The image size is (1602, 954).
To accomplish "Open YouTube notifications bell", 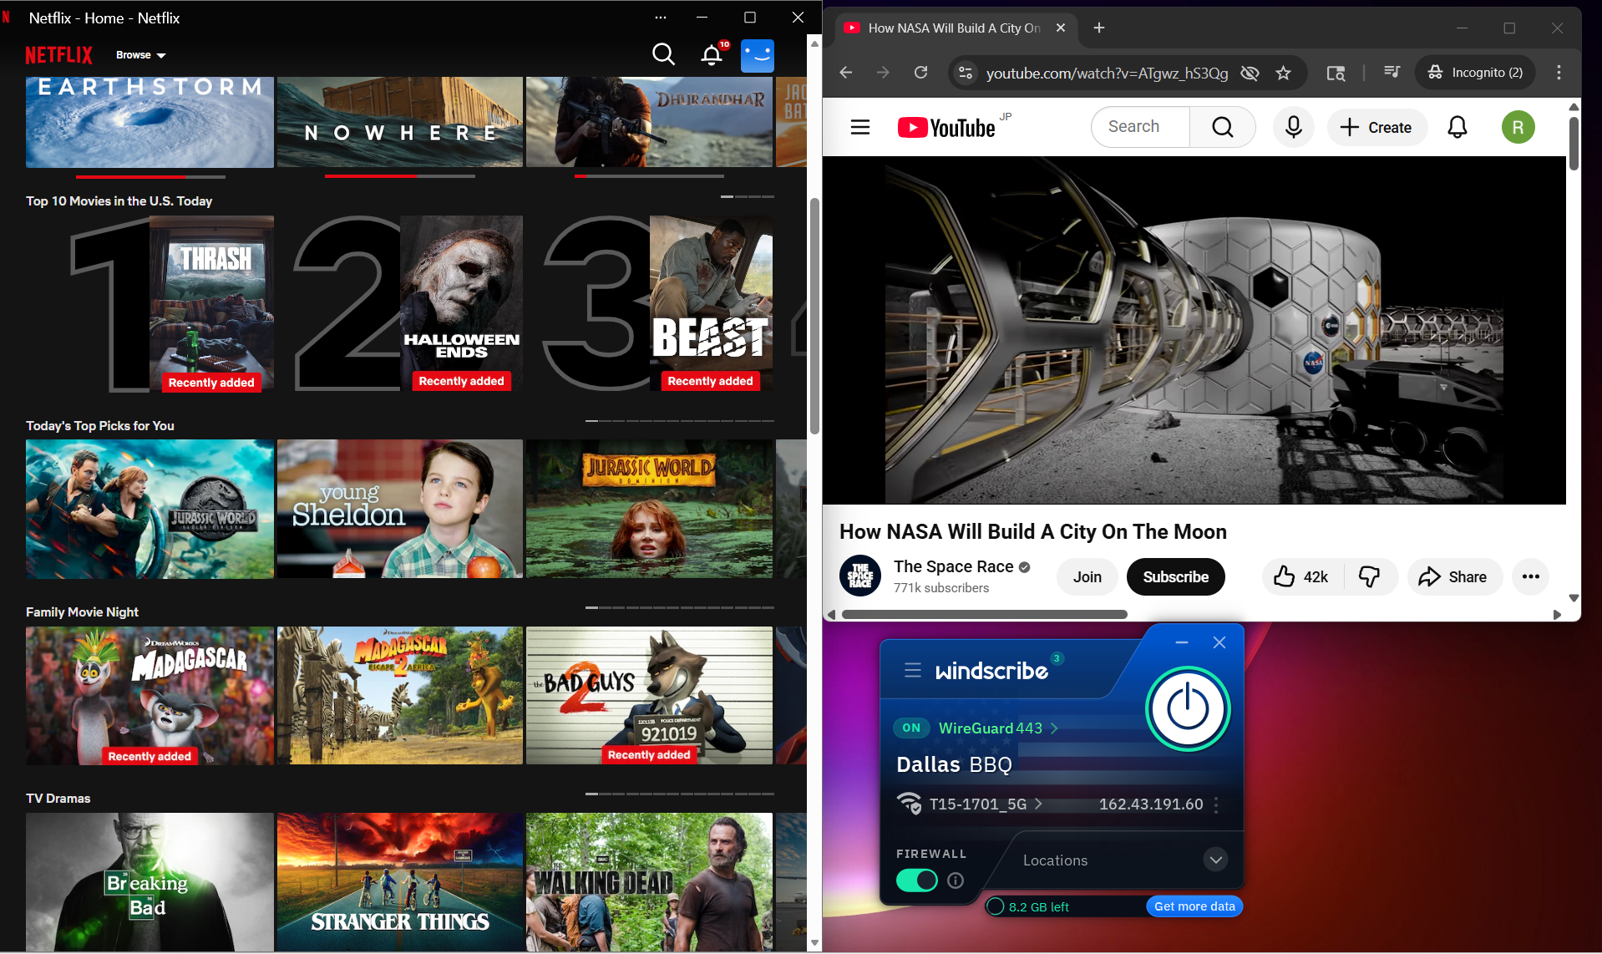I will tap(1458, 127).
